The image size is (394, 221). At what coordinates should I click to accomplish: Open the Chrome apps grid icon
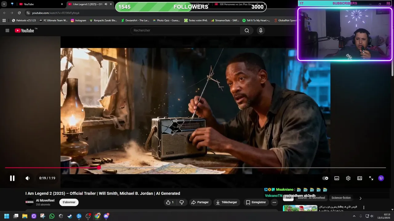click(x=4, y=21)
